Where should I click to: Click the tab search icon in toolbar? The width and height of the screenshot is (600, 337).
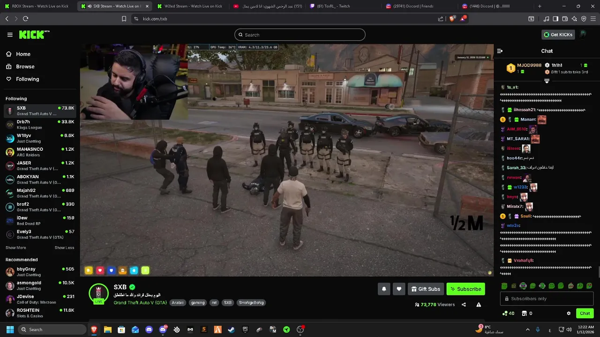531,19
